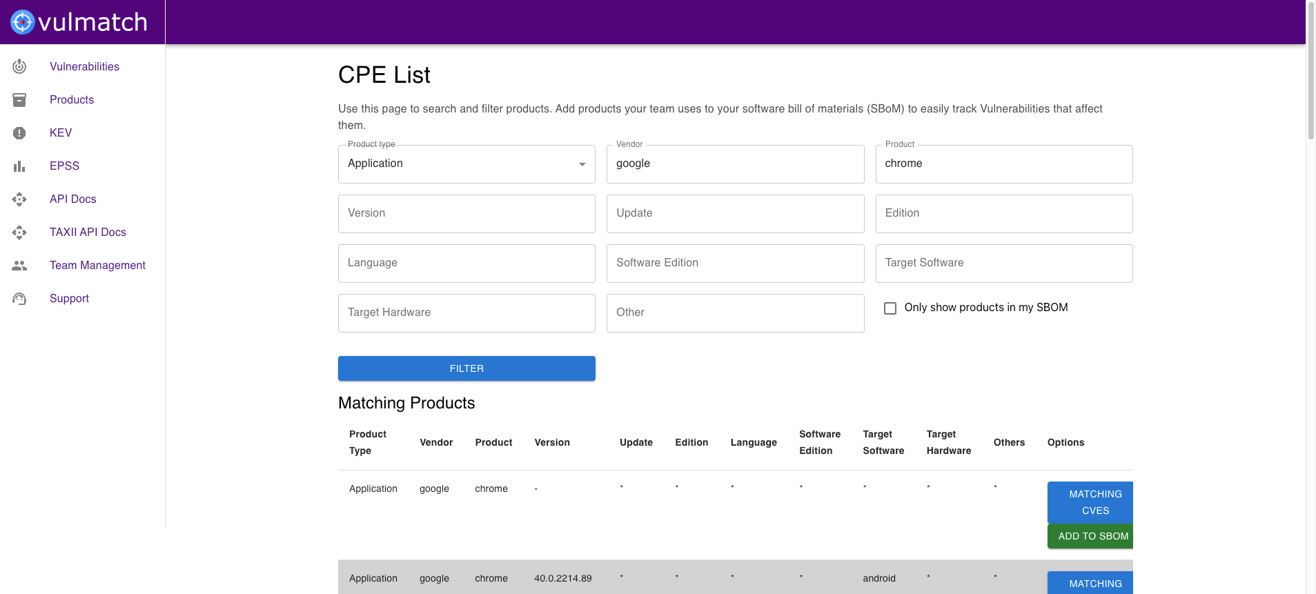Click the Products archive box icon
The image size is (1316, 594).
19,99
